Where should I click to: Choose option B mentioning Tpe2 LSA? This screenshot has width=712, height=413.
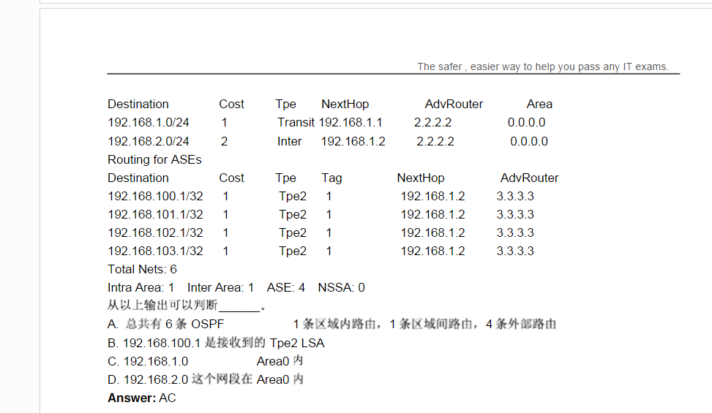click(x=216, y=343)
